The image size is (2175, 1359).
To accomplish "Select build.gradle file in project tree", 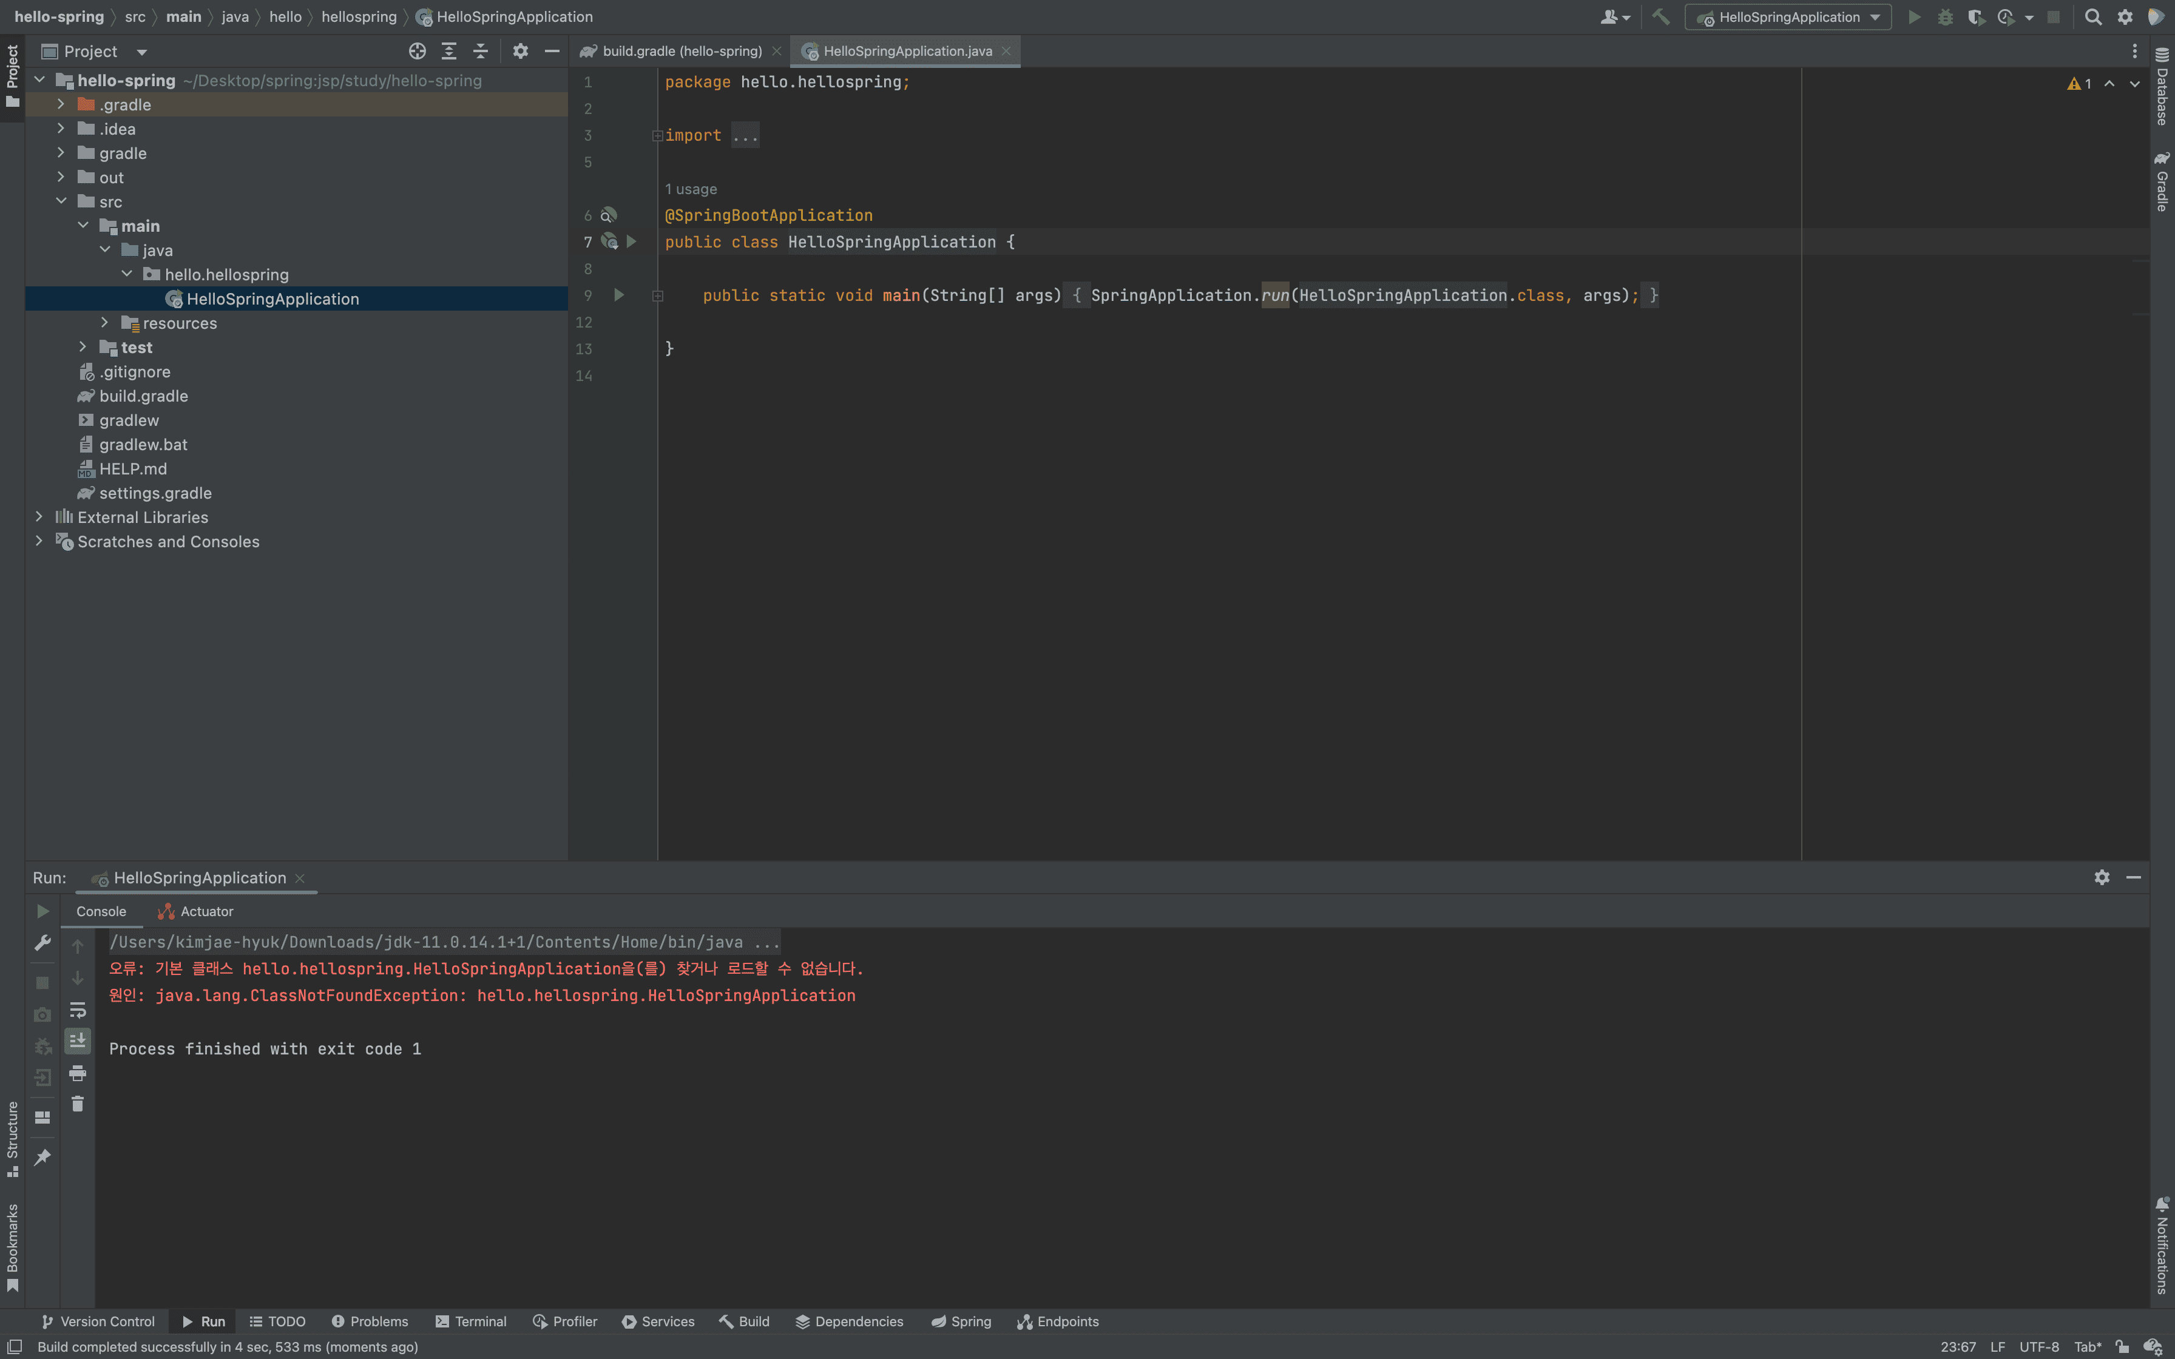I will tap(144, 396).
